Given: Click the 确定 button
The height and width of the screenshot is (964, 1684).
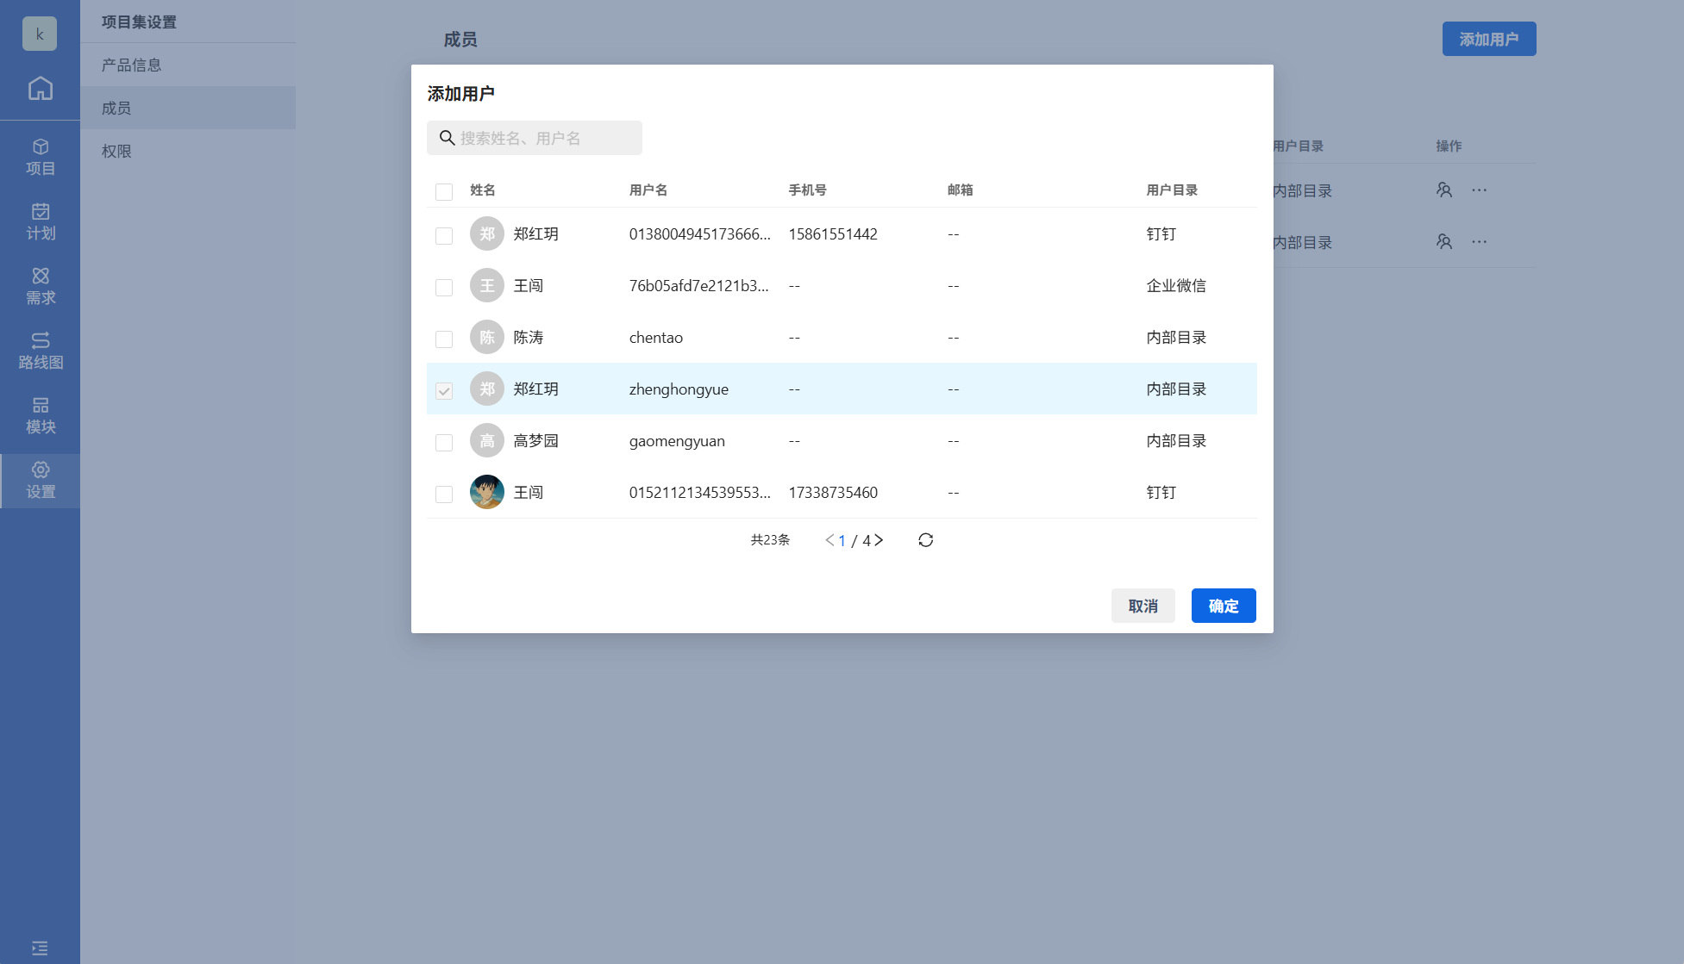Looking at the screenshot, I should pyautogui.click(x=1223, y=606).
